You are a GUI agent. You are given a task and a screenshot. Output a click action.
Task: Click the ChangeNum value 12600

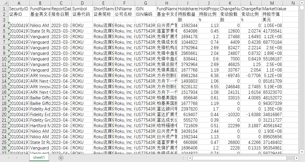230,31
